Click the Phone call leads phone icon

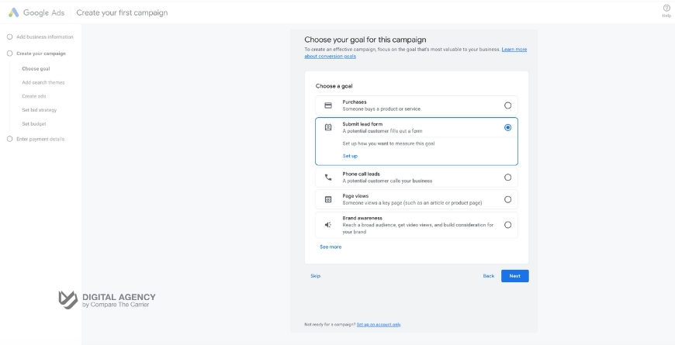click(328, 178)
